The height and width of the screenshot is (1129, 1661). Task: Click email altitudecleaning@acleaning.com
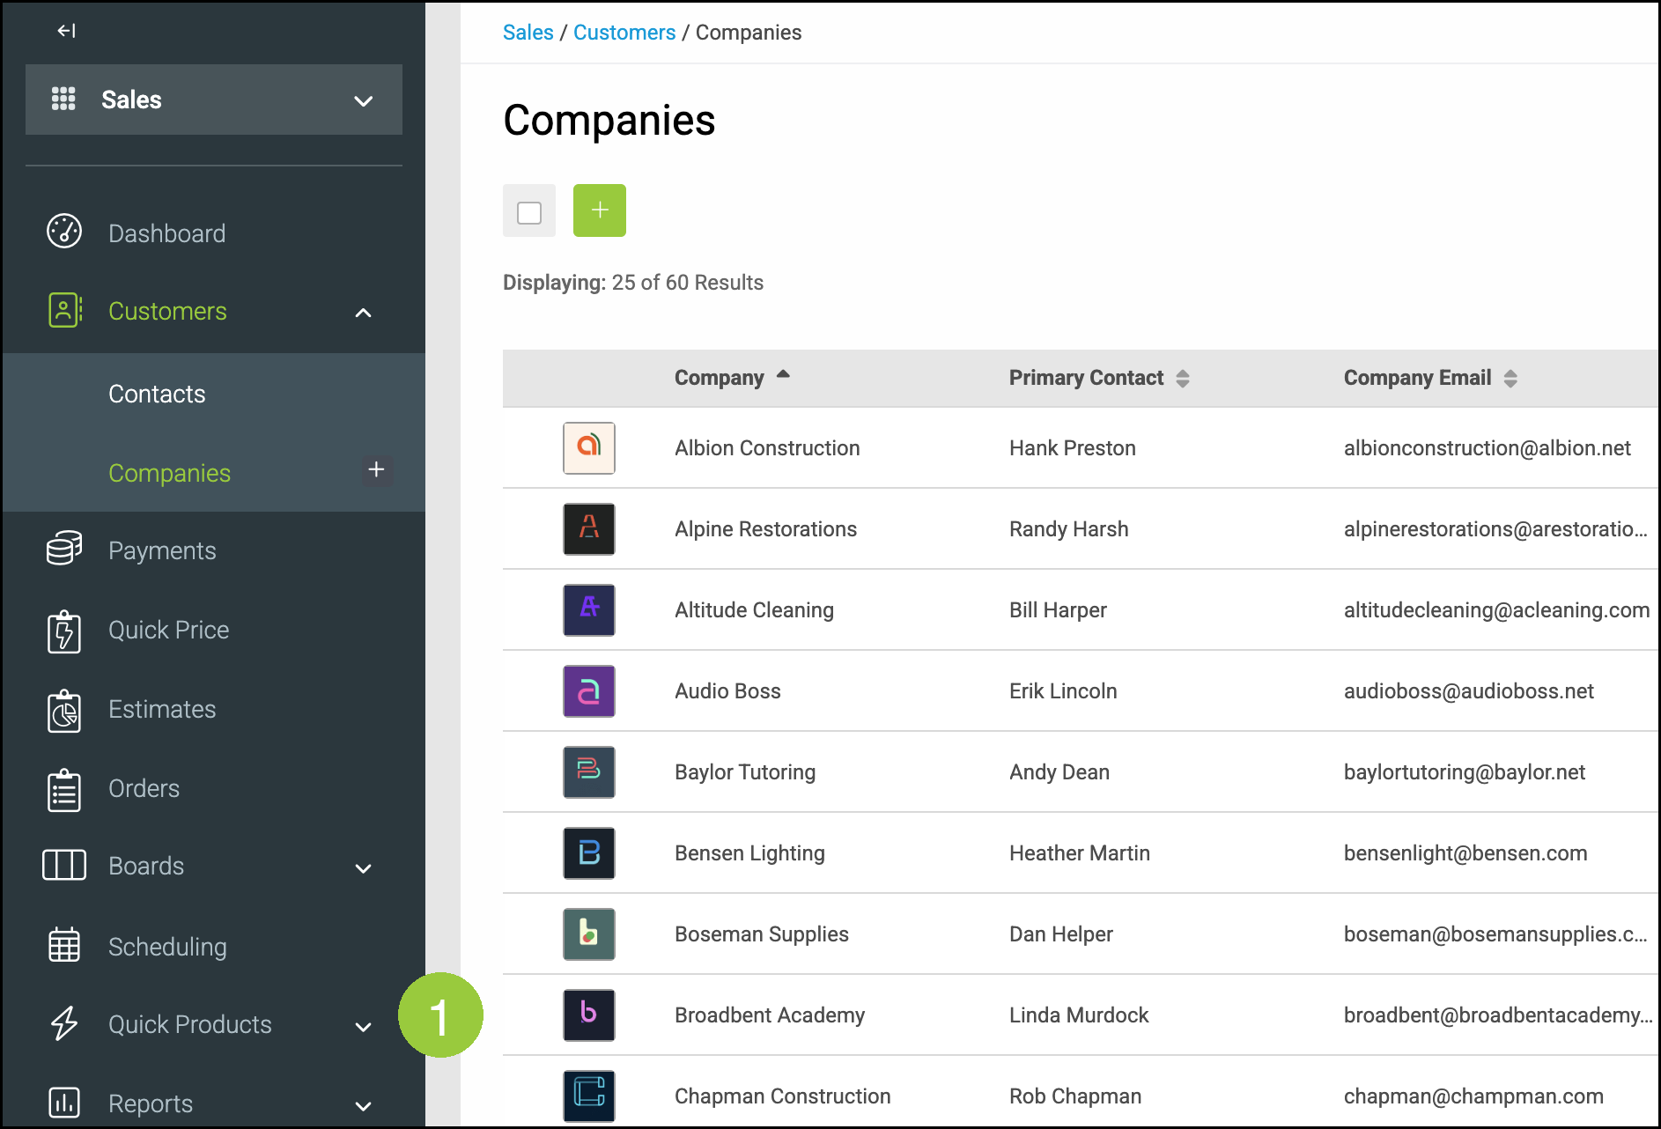pos(1496,609)
